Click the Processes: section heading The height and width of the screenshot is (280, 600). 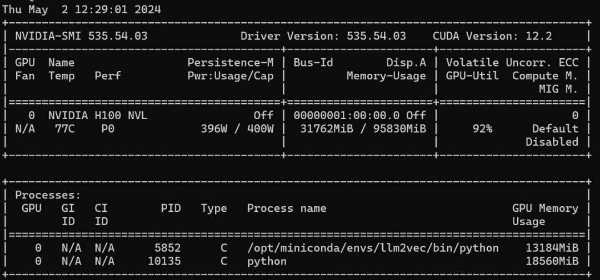(48, 195)
